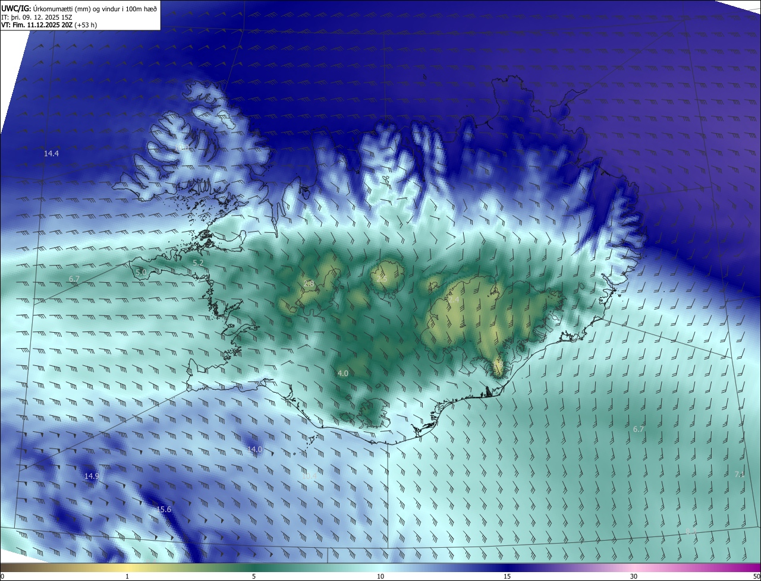Click the 6.7 label in the western sea
Viewport: 761px width, 581px height.
(x=74, y=279)
